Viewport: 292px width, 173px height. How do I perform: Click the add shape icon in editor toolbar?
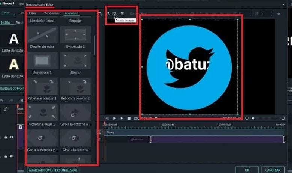click(108, 14)
